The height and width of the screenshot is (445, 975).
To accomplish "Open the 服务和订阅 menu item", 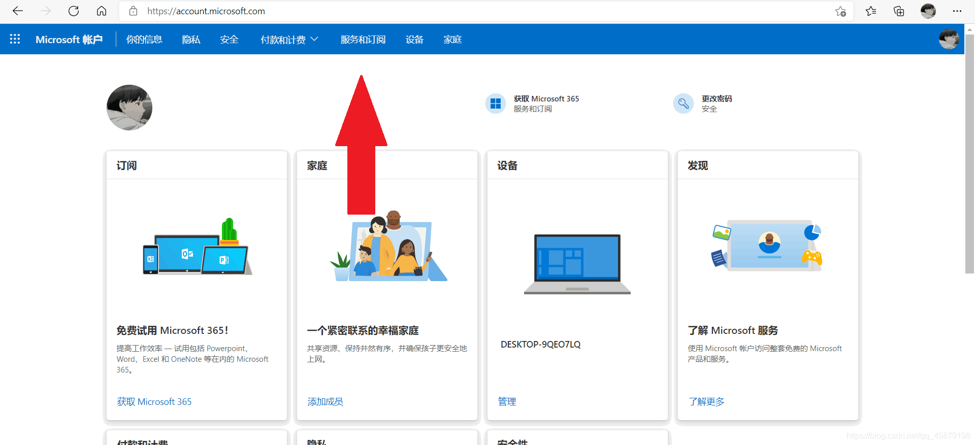I will point(363,40).
